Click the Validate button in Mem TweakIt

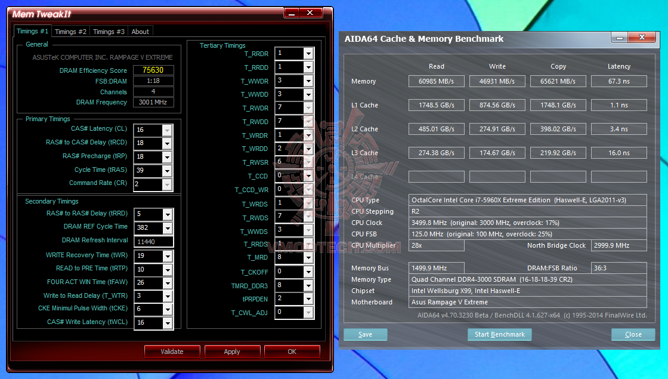click(172, 352)
